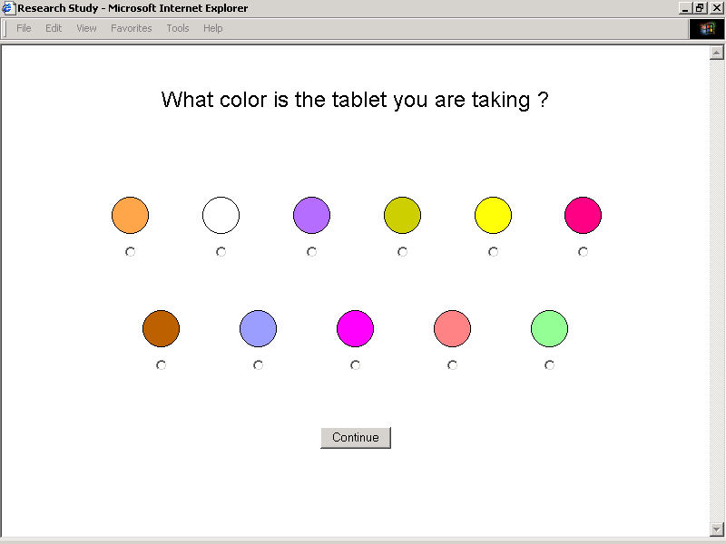The image size is (726, 544).
Task: Click the light green tablet circle
Action: coord(549,328)
